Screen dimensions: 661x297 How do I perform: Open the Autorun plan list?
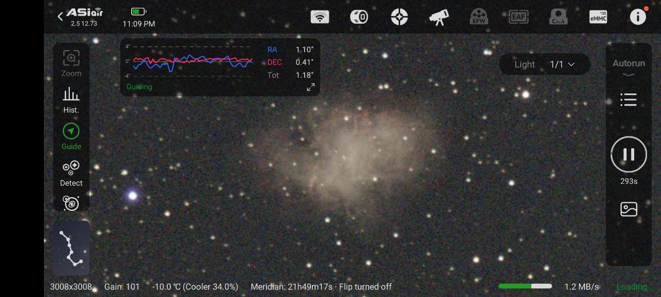(628, 100)
